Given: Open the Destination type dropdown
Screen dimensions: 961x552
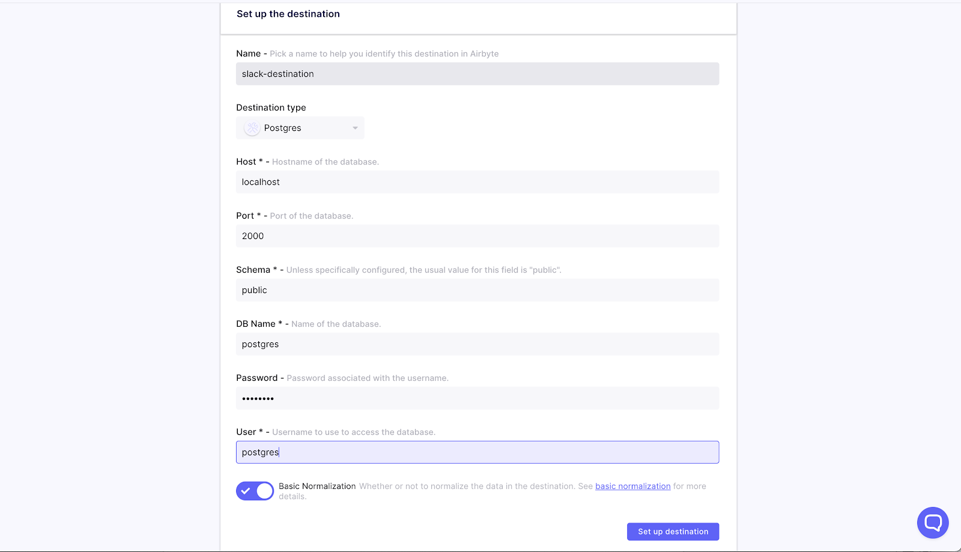Looking at the screenshot, I should [300, 127].
